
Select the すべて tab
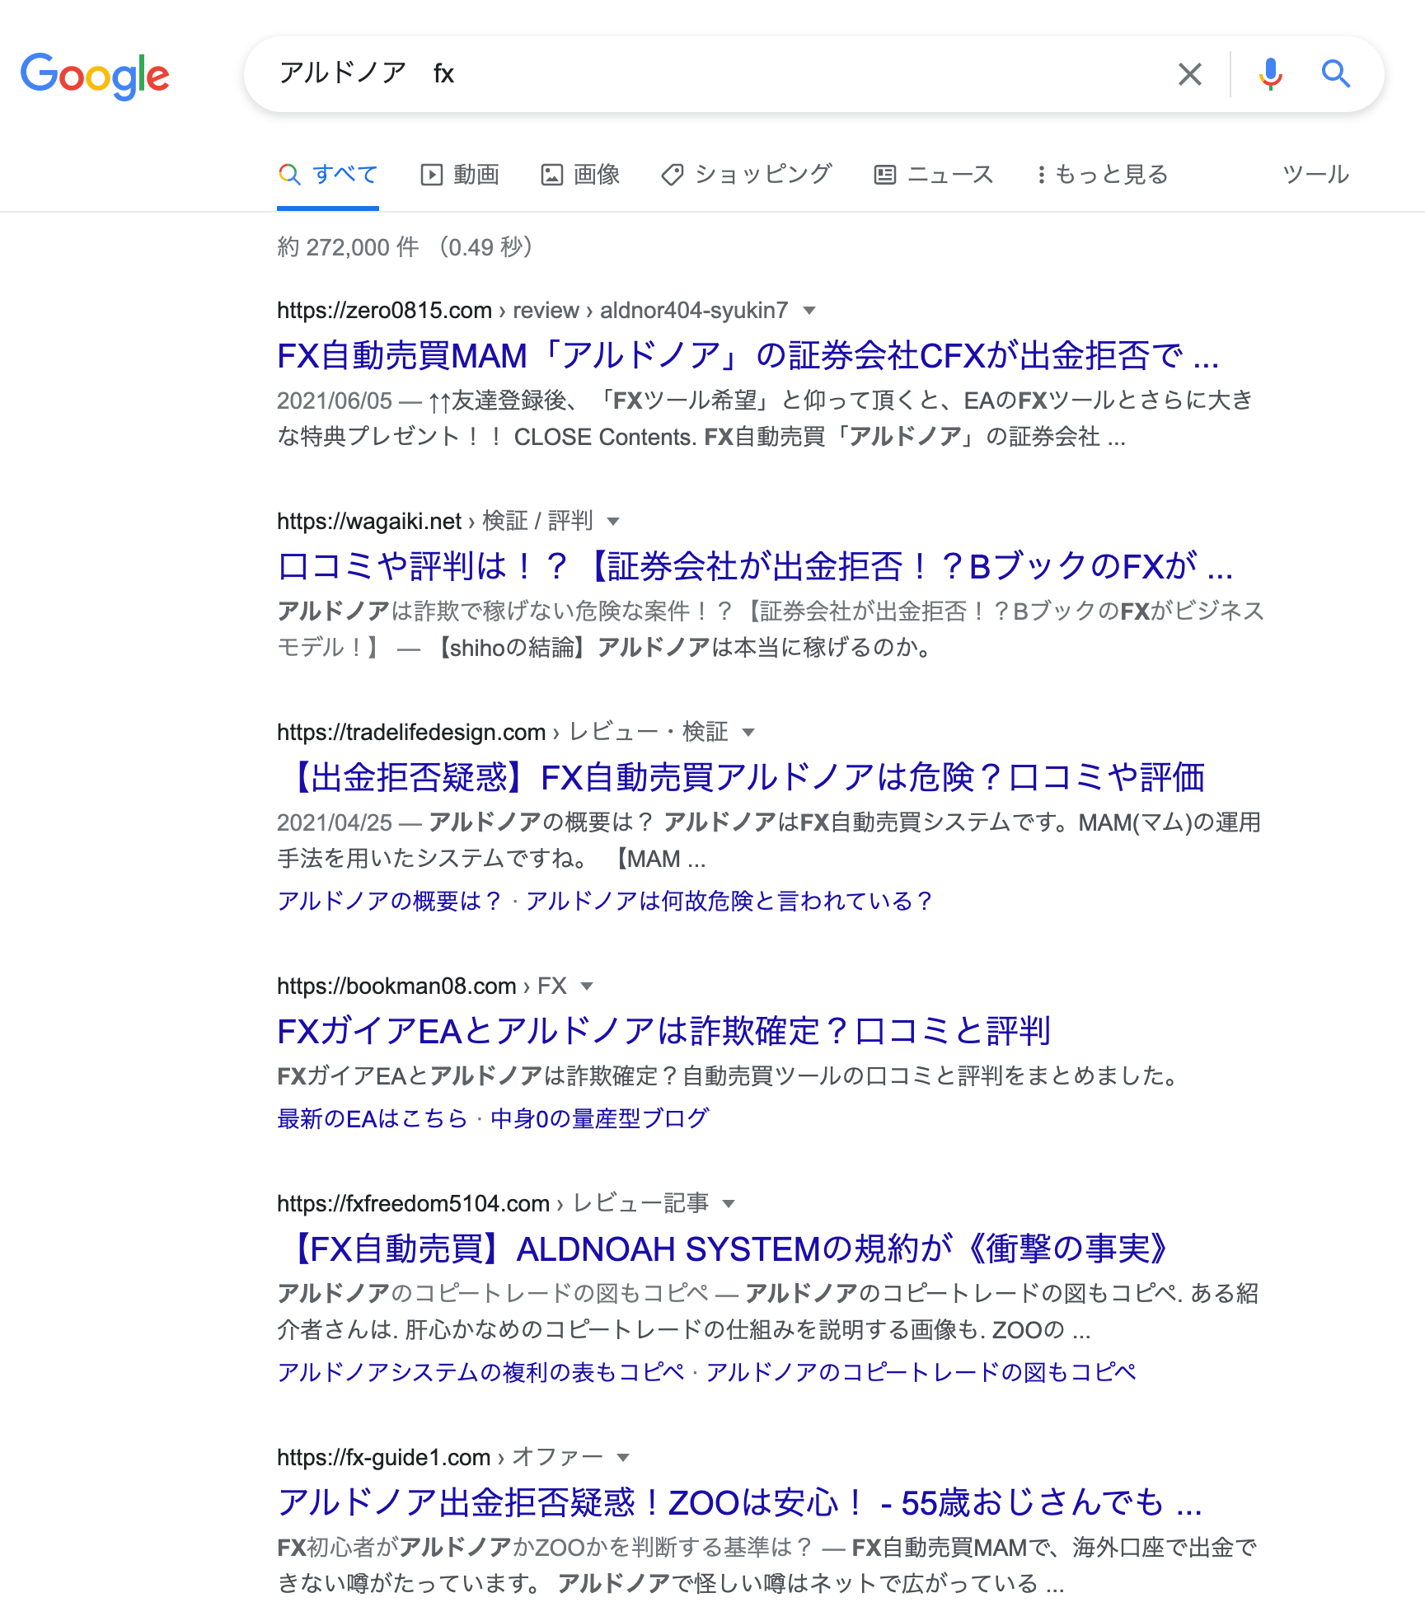click(x=328, y=175)
